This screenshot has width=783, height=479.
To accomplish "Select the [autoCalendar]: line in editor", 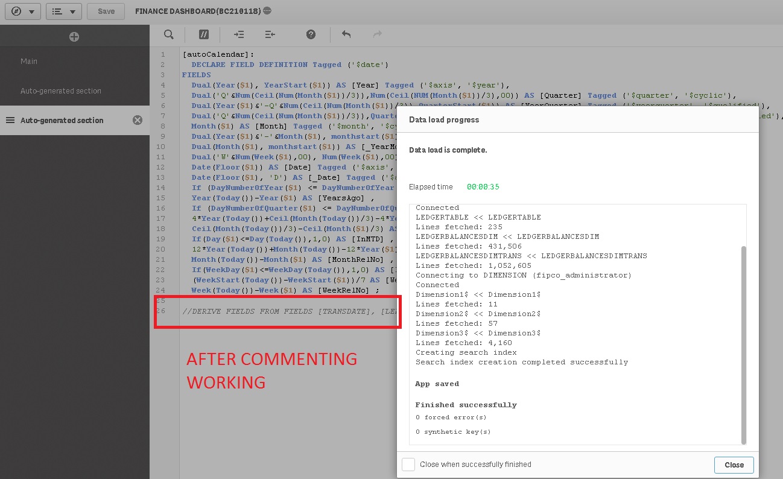I will click(218, 54).
